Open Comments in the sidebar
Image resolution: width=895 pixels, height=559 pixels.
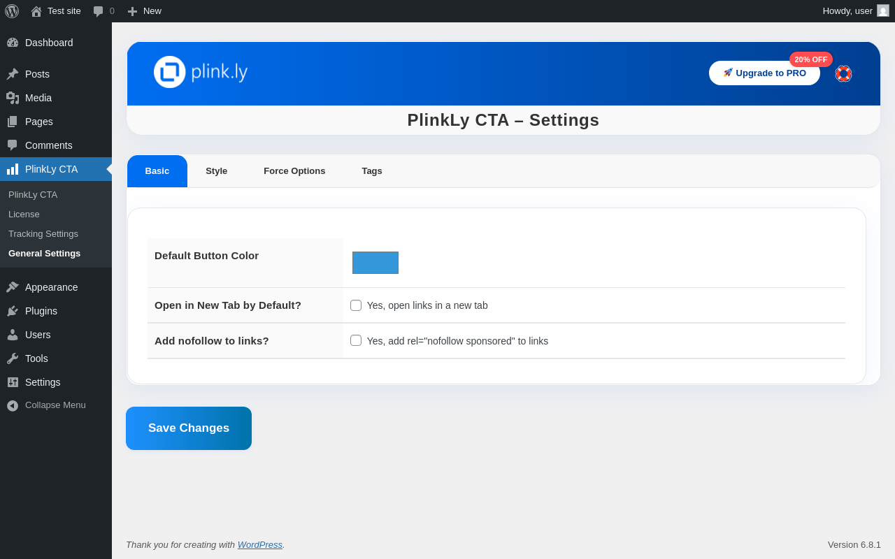tap(49, 145)
